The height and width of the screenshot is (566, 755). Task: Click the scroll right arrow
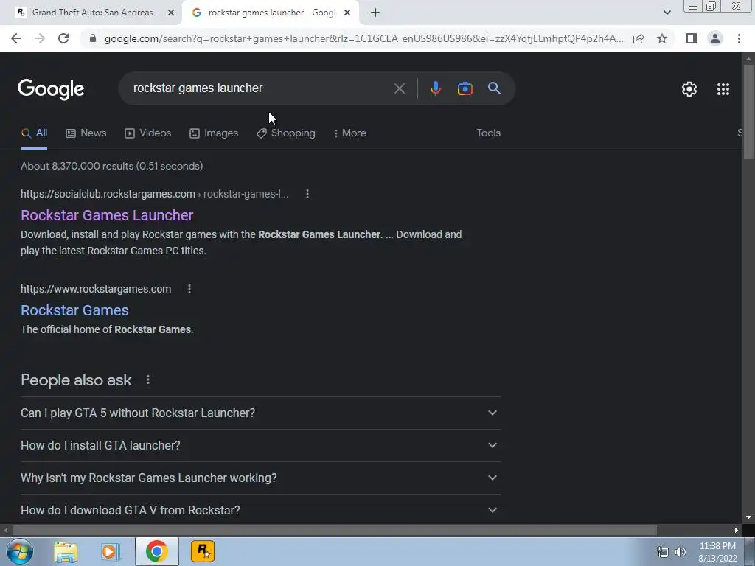(737, 530)
